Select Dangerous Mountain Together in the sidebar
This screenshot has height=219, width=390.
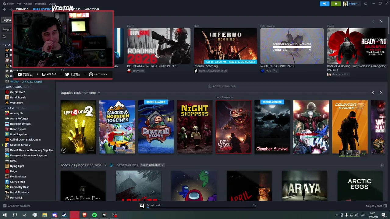coord(29,155)
